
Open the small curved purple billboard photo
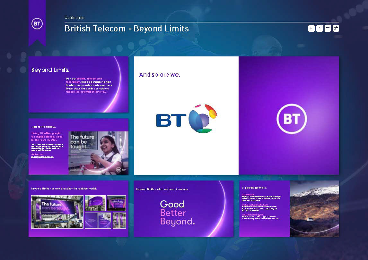coord(95,203)
